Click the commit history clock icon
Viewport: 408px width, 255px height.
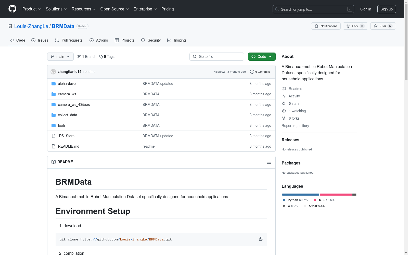point(252,72)
